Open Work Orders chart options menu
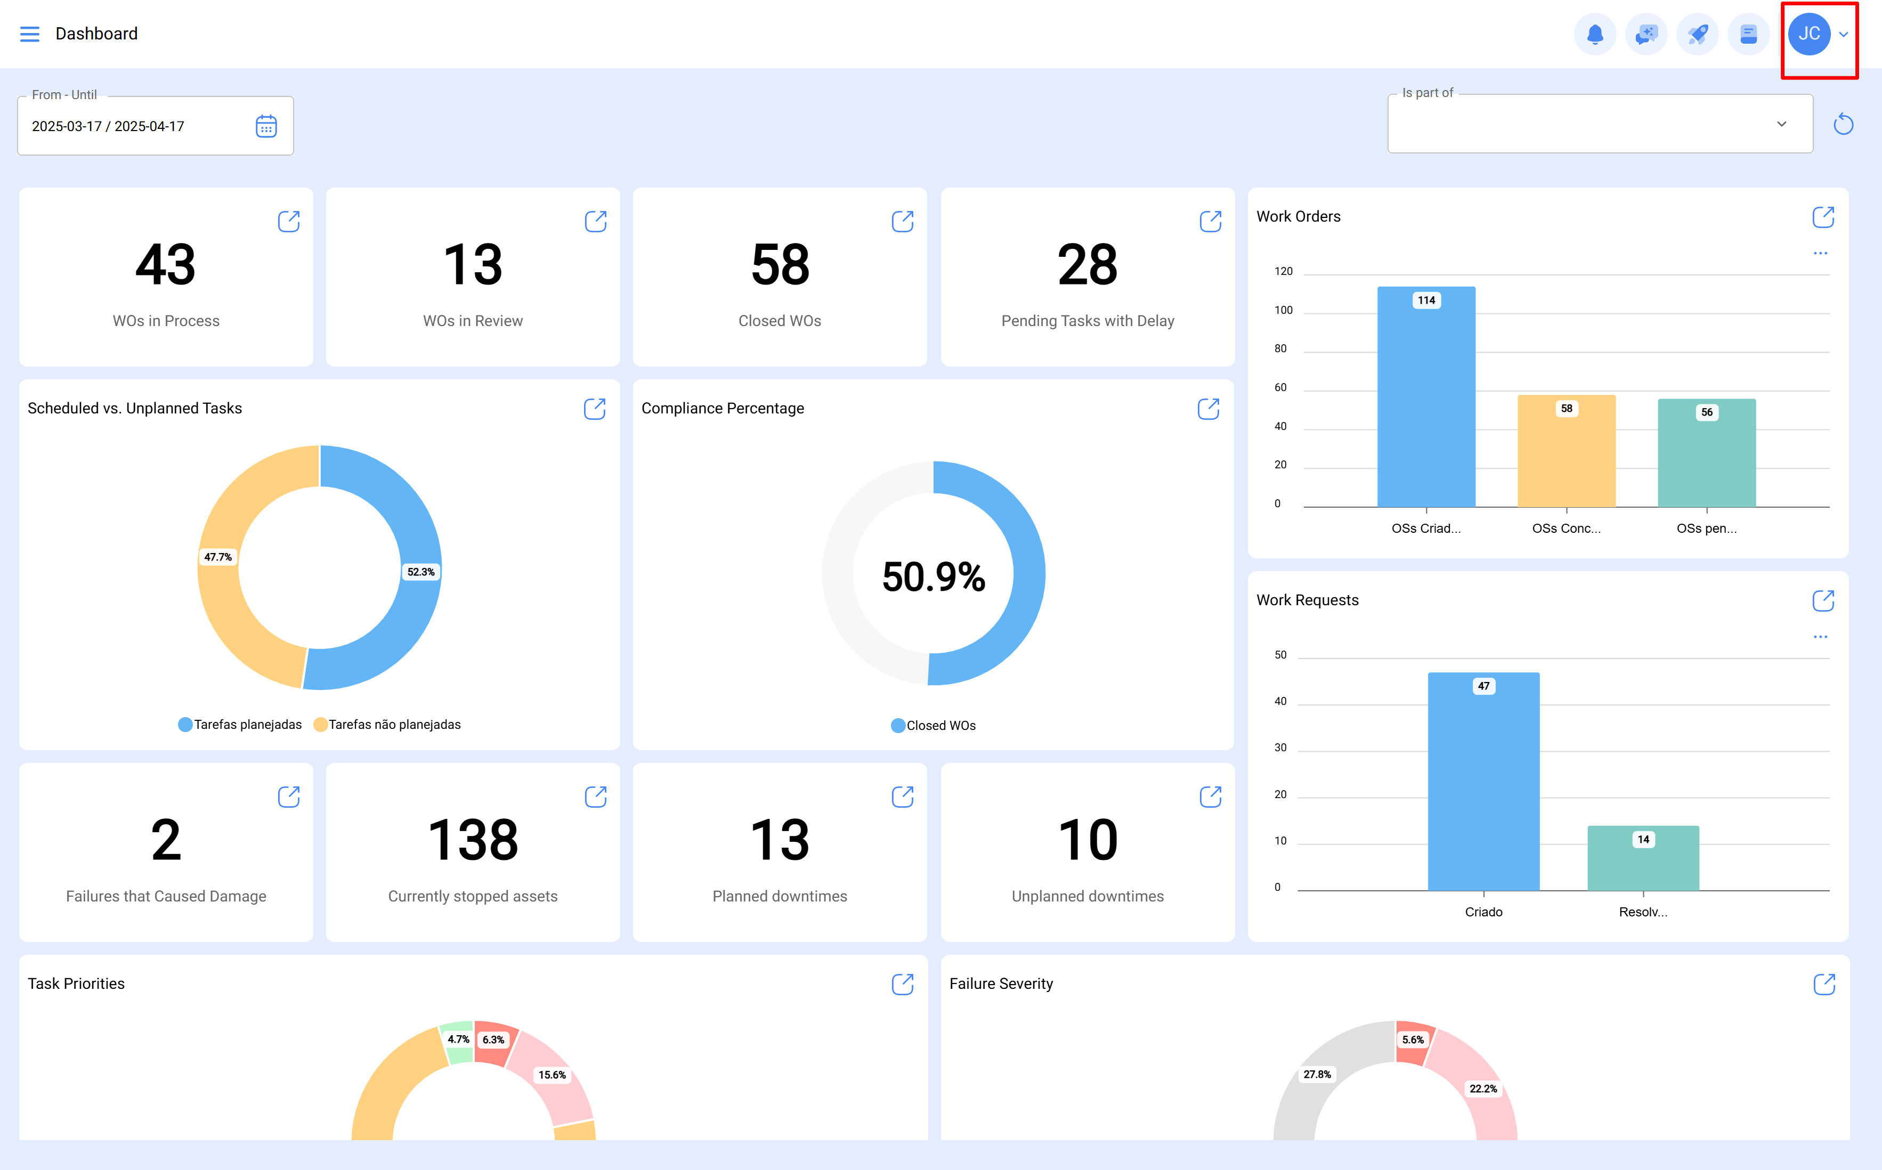The width and height of the screenshot is (1882, 1170). pos(1820,254)
